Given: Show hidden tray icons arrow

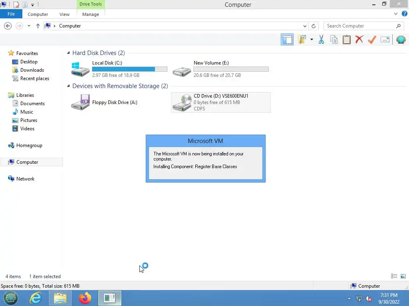Looking at the screenshot, I should (x=349, y=298).
